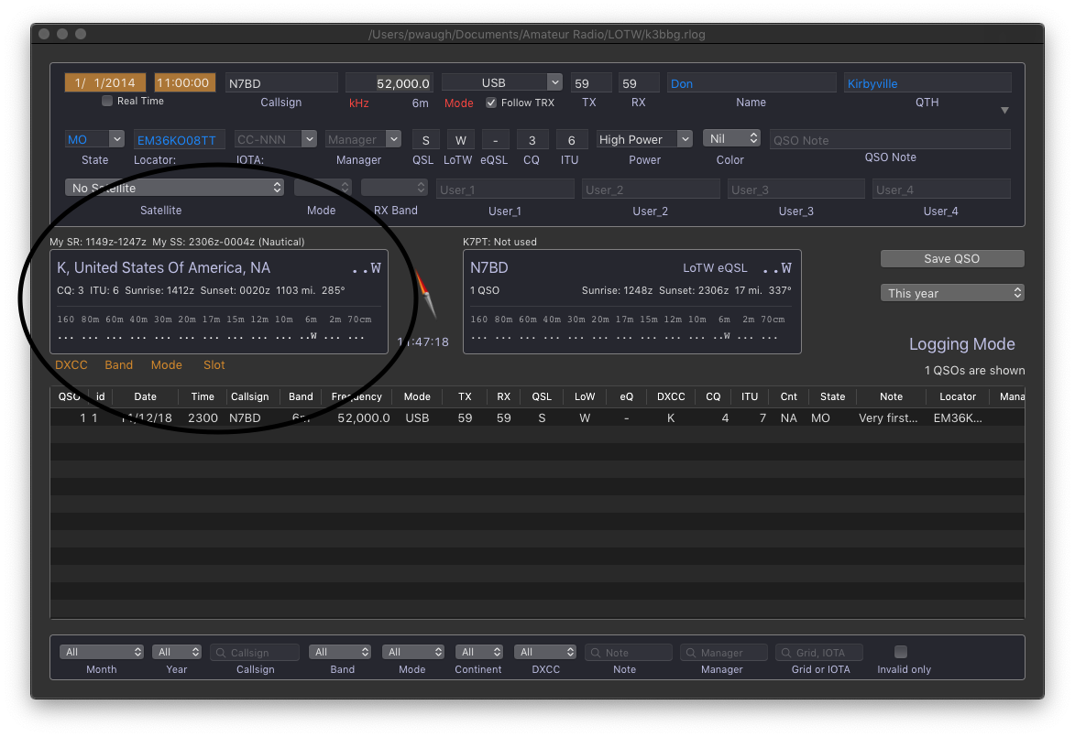Toggle the Follow TRX checkbox
The image size is (1075, 737).
pyautogui.click(x=491, y=103)
